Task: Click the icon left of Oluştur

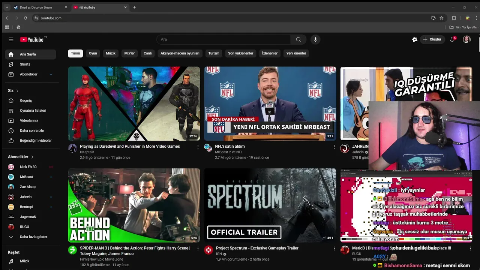Action: point(414,39)
